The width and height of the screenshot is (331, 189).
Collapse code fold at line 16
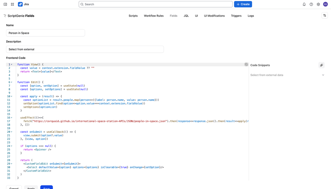point(12,118)
